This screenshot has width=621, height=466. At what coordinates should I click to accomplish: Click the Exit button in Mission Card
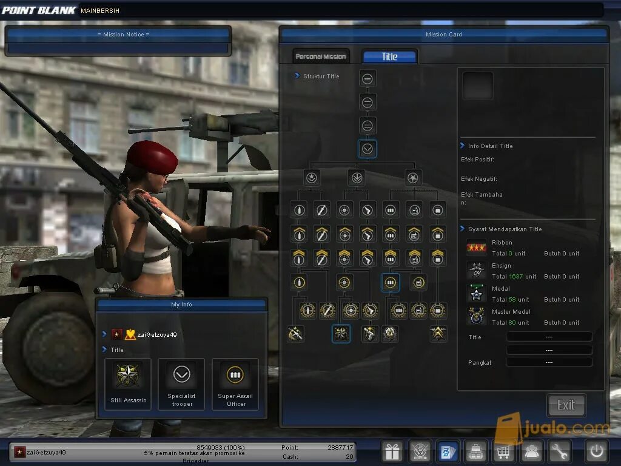pyautogui.click(x=566, y=405)
